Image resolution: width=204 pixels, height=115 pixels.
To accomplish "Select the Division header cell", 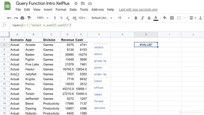I will click(51, 40).
